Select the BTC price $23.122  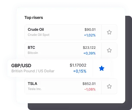(89, 48)
